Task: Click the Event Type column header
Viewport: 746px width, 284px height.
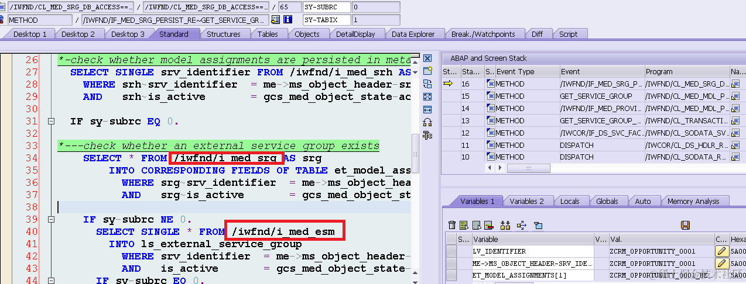Action: click(x=527, y=72)
